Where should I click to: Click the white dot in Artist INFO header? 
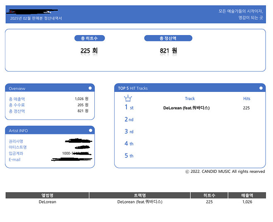pos(91,130)
